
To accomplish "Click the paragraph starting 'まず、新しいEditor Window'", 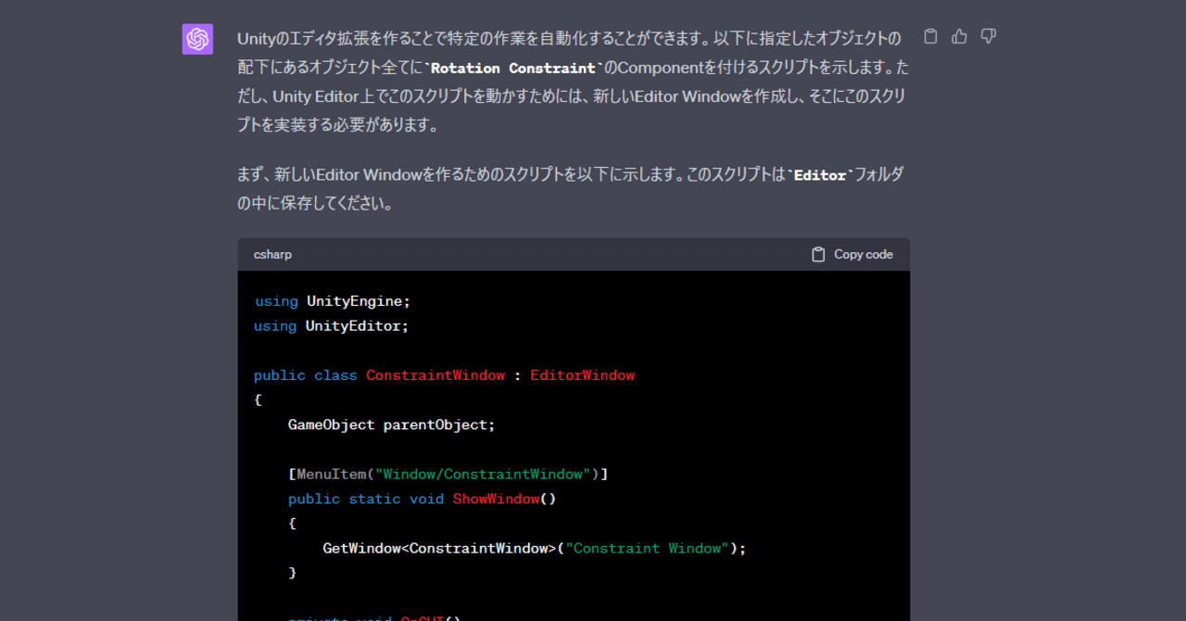I will 571,188.
